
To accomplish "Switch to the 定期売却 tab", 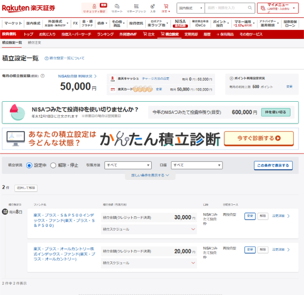I will (191, 34).
